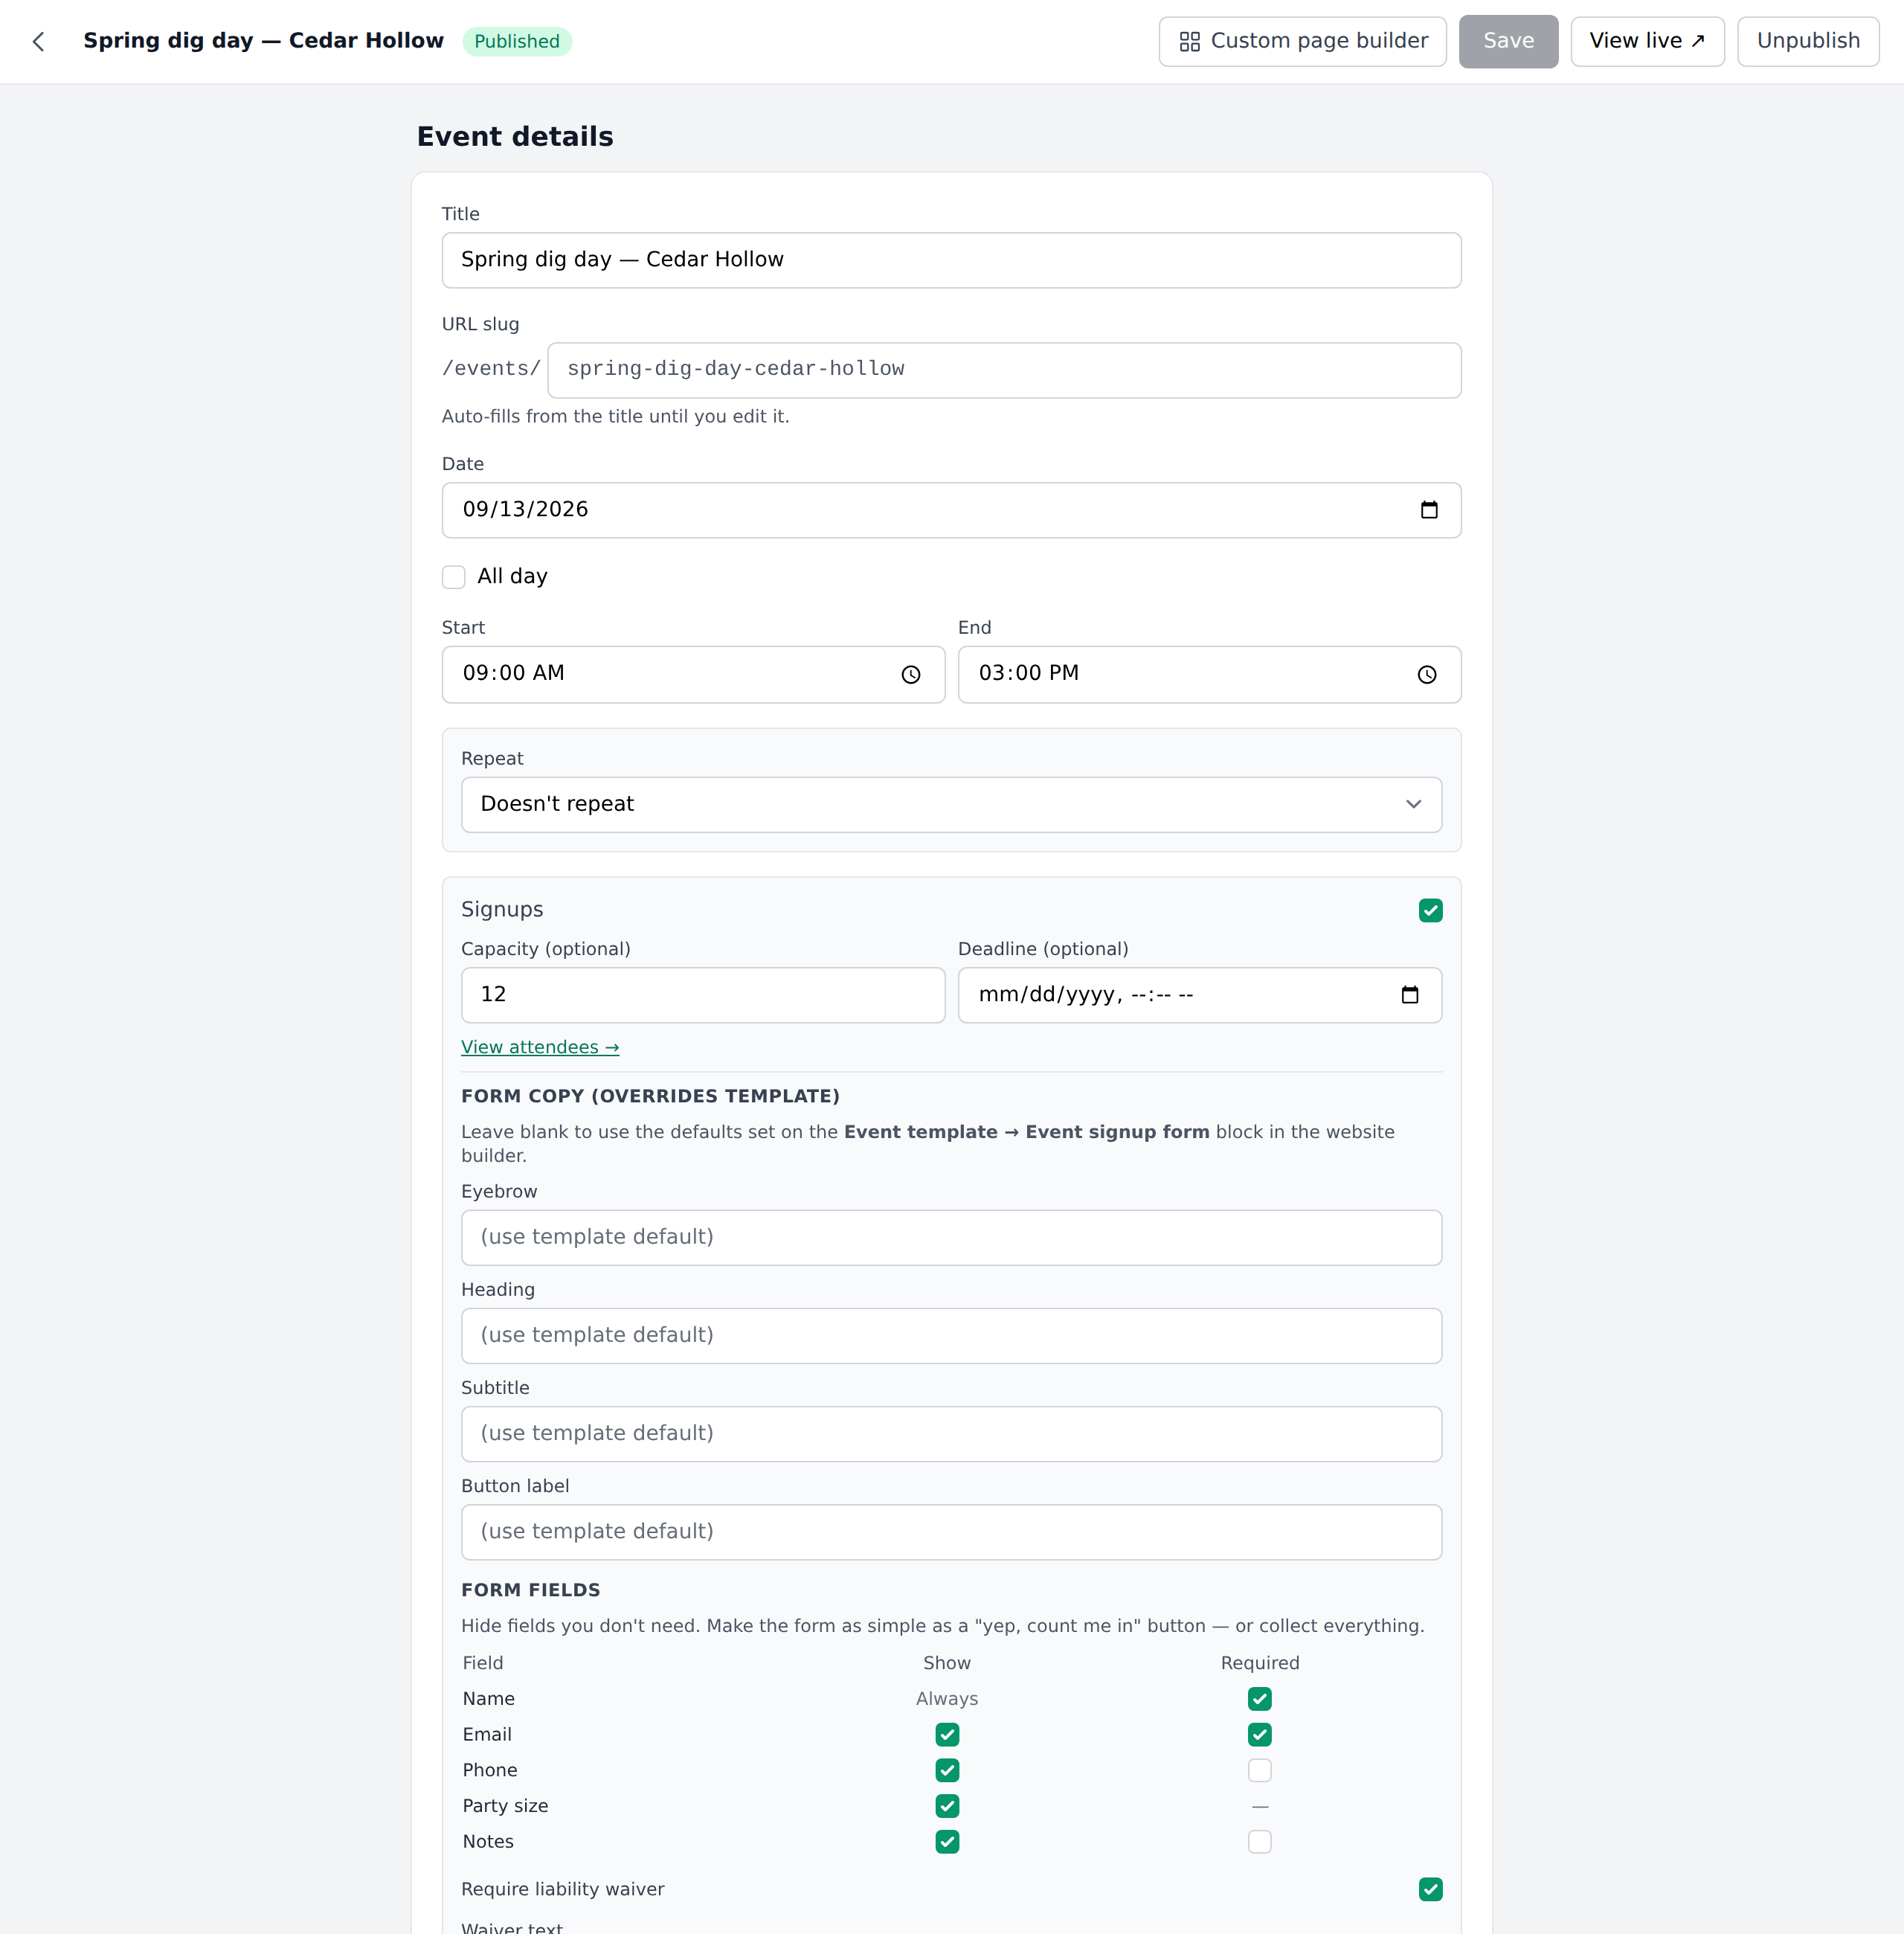The height and width of the screenshot is (1934, 1904).
Task: Click the "/events/" prefix text
Action: tap(491, 369)
